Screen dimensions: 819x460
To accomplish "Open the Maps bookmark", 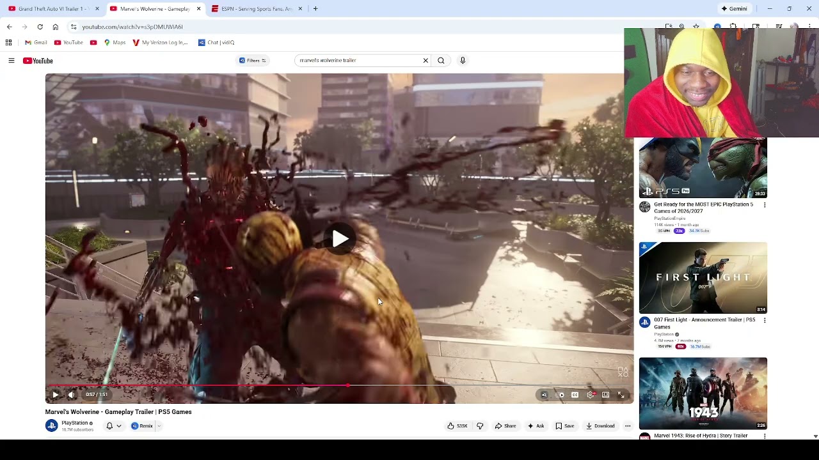I will [115, 43].
